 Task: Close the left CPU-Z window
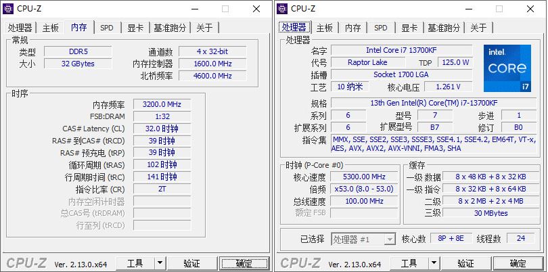[256, 9]
